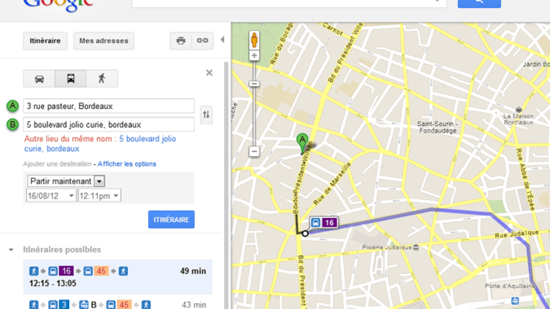
Task: Zoom in with map plus button
Action: coord(254,56)
